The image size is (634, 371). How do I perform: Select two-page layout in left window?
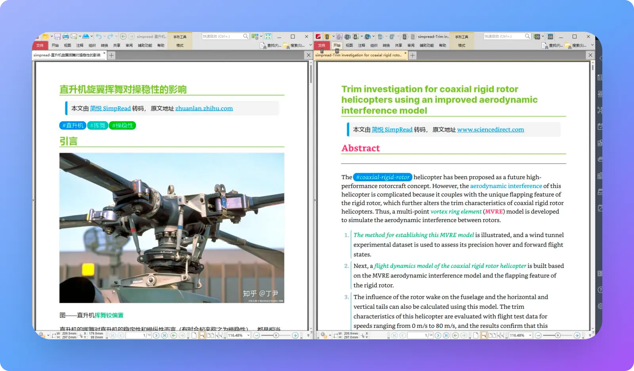210,335
